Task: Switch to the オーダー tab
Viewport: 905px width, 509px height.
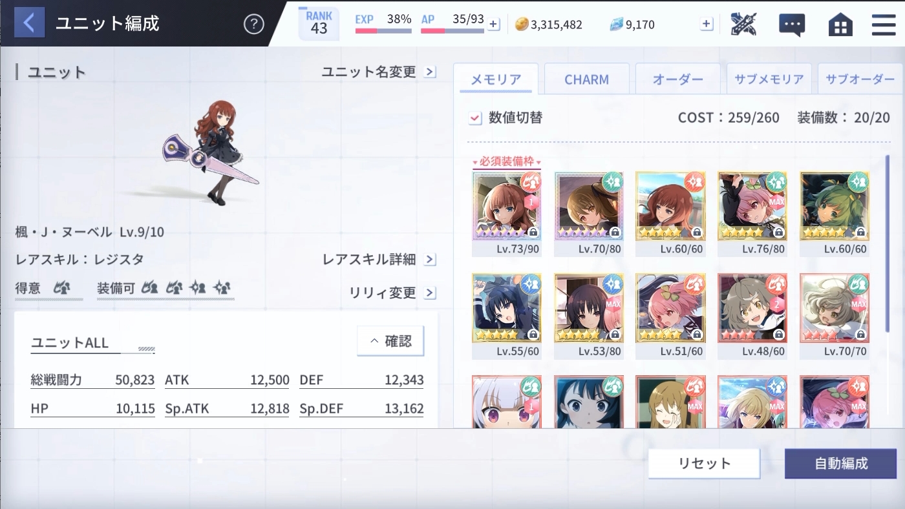Action: point(677,79)
